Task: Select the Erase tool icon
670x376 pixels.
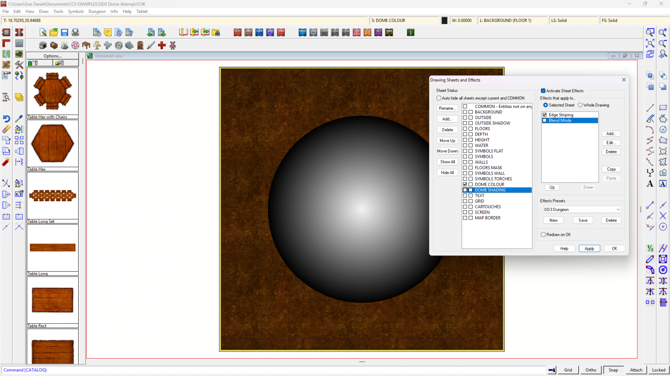Action: tap(6, 129)
